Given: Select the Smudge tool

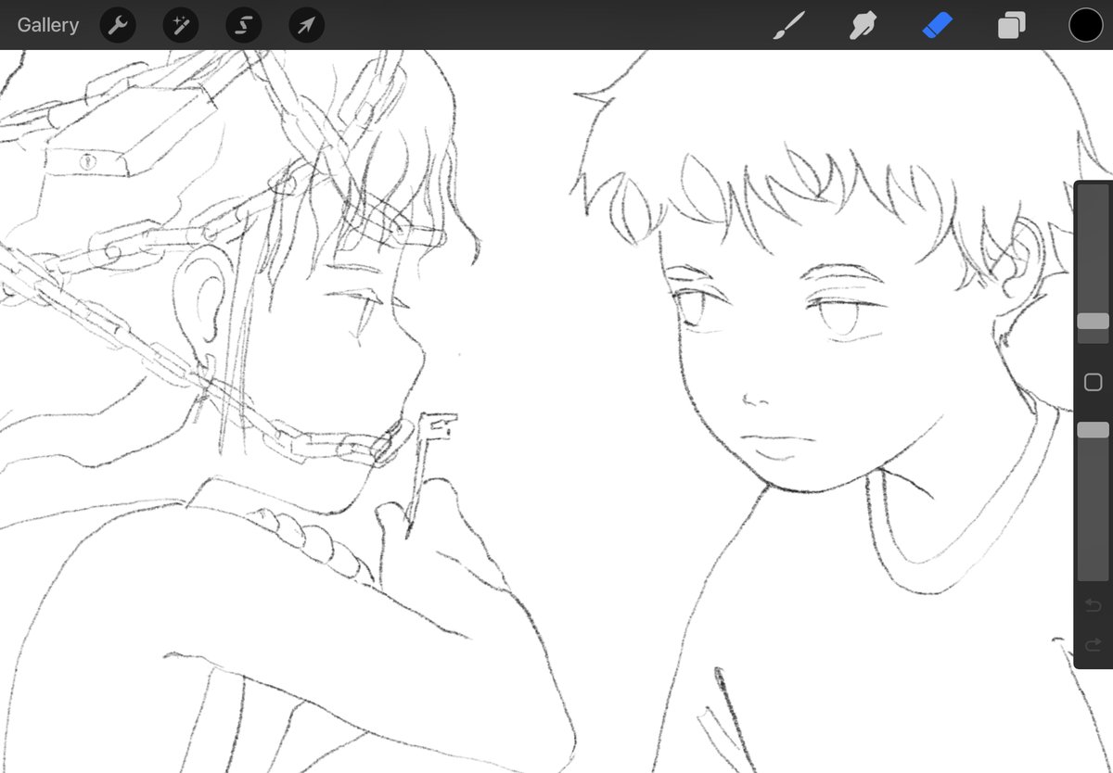Looking at the screenshot, I should point(864,25).
